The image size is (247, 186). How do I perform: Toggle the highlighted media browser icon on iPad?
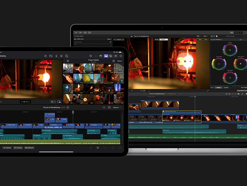click(106, 56)
